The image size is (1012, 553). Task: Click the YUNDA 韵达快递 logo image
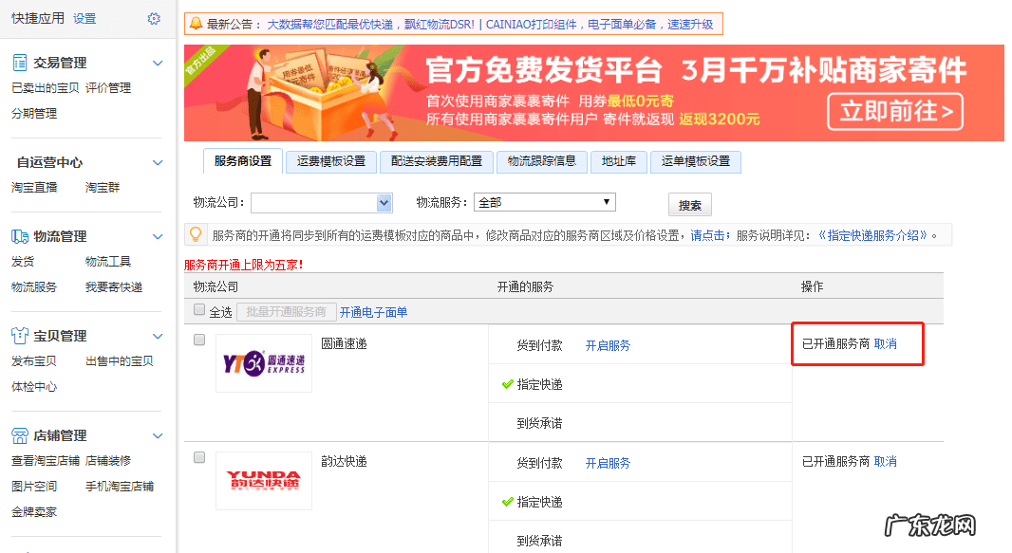(263, 480)
